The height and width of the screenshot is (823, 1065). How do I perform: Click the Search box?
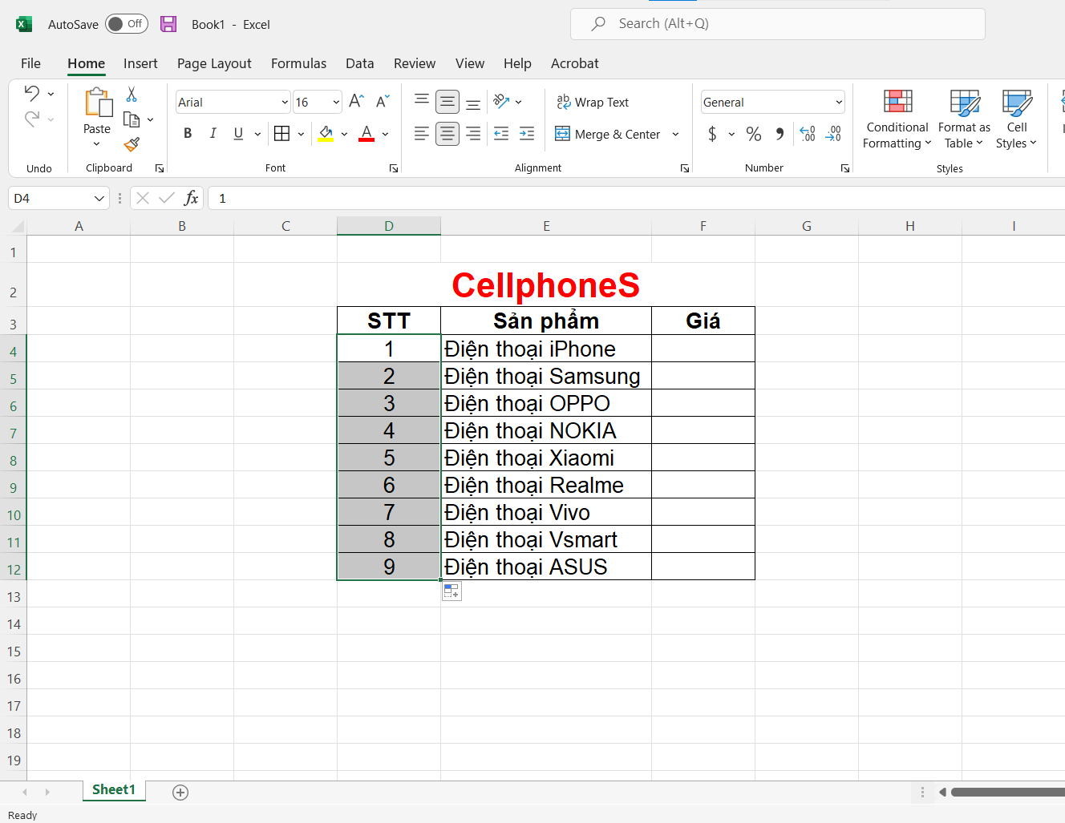[x=778, y=24]
